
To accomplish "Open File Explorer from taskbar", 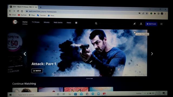I will point(70,94).
